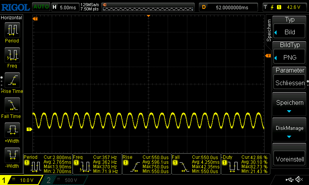Screen dimensions: 309x185
Task: Select the Freq measurement icon
Action: (12, 55)
